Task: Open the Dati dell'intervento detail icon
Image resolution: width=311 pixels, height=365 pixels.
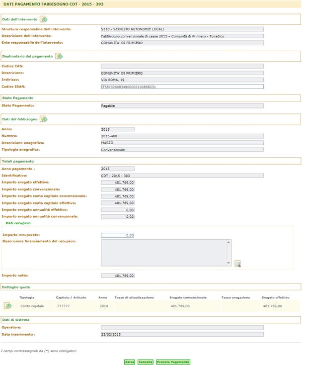Action: pyautogui.click(x=44, y=19)
